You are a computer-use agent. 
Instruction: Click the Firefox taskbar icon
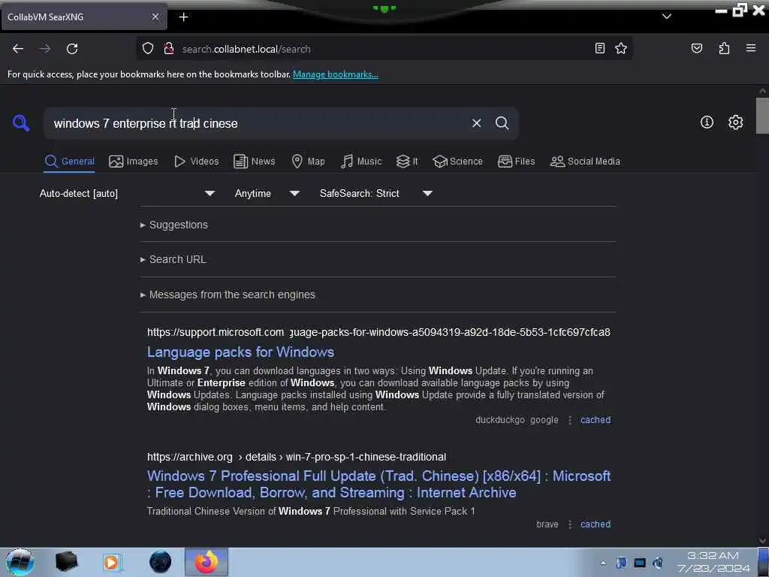point(206,562)
